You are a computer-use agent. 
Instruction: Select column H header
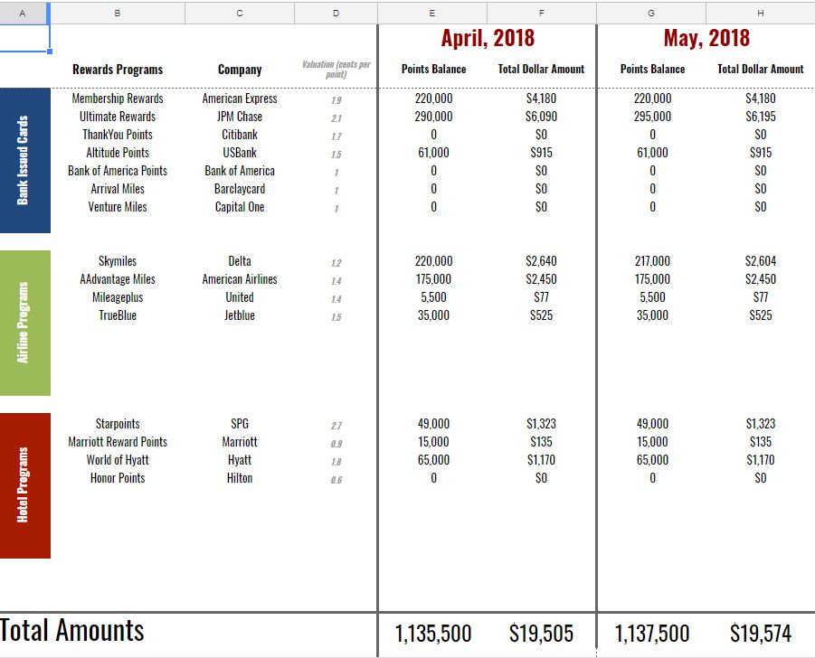click(x=760, y=13)
